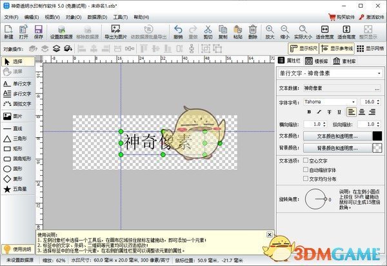Open the 文件(F) menu
This screenshot has width=387, height=266.
(x=11, y=17)
